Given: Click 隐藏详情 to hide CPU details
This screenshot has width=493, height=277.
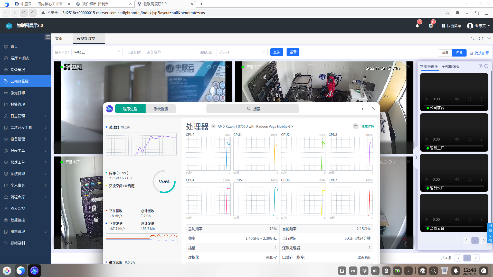Looking at the screenshot, I should click(x=368, y=126).
